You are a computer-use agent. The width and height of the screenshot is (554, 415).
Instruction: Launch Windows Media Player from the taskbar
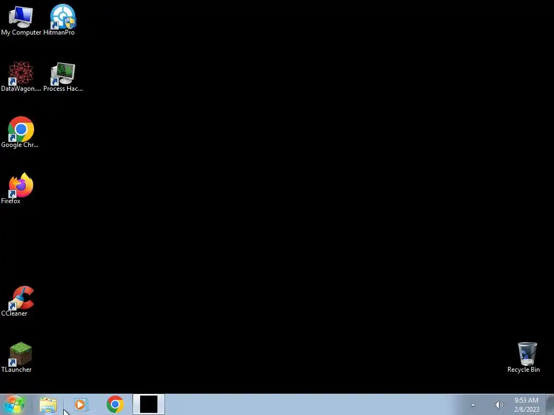pyautogui.click(x=81, y=405)
